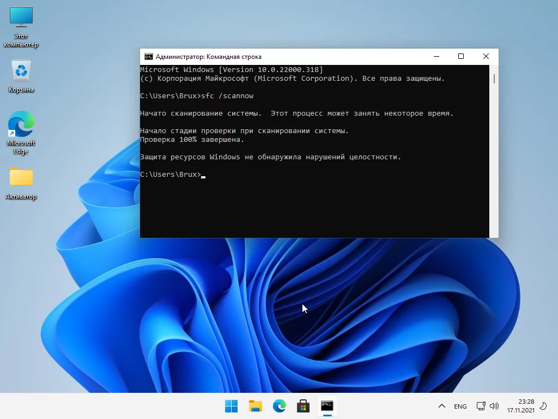558x419 pixels.
Task: Click the Command Prompt taskbar icon
Action: (327, 406)
